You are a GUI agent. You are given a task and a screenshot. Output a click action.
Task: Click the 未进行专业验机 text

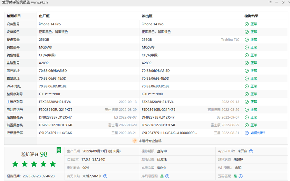point(150,141)
